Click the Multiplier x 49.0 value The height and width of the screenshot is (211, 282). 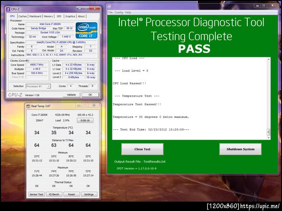[37, 69]
